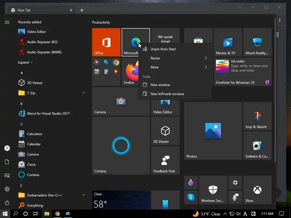Screen dimensions: 291x218
Task: Open File Explorer from taskbar
Action: pyautogui.click(x=47, y=214)
